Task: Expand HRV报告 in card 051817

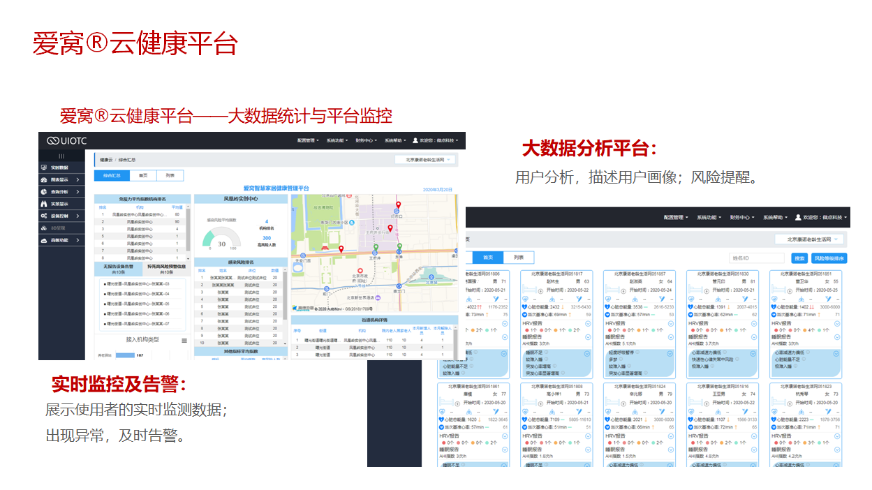Action: (588, 324)
